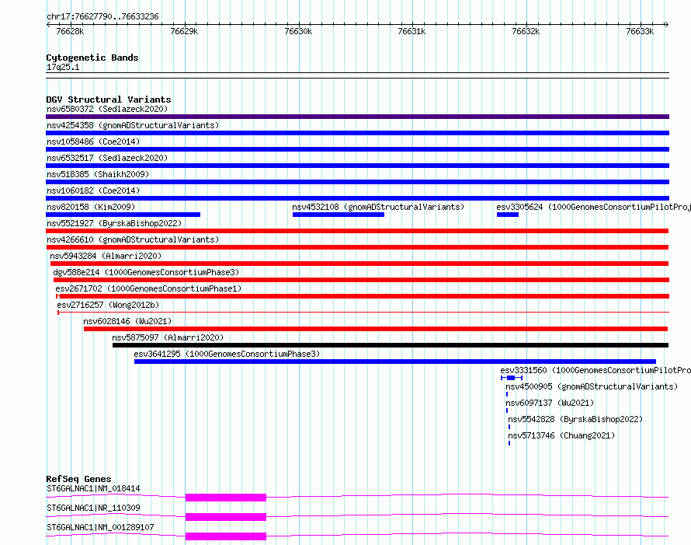The width and height of the screenshot is (691, 545).
Task: Select nsv4500905 (gnomADStructuralVariants) label
Action: click(x=592, y=386)
